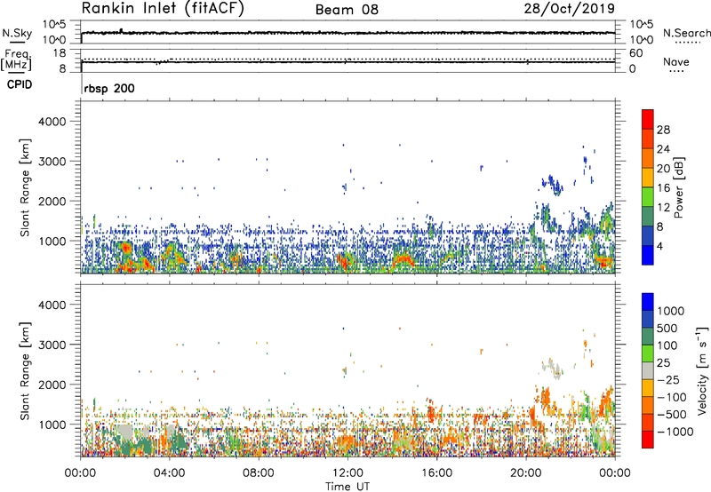Screen dimensions: 711x492
Task: Click the "4000" tick in the power panel
Action: pyautogui.click(x=52, y=122)
